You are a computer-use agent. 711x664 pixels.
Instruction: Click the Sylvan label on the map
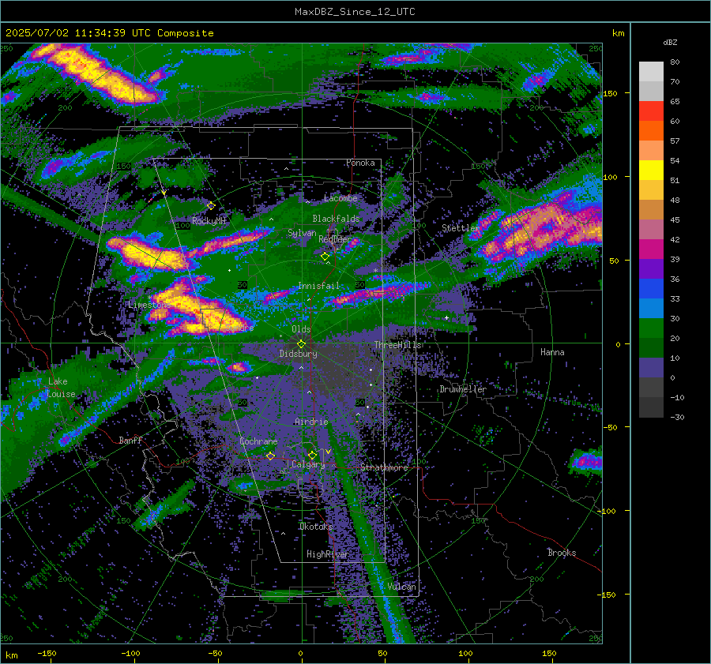click(x=302, y=233)
